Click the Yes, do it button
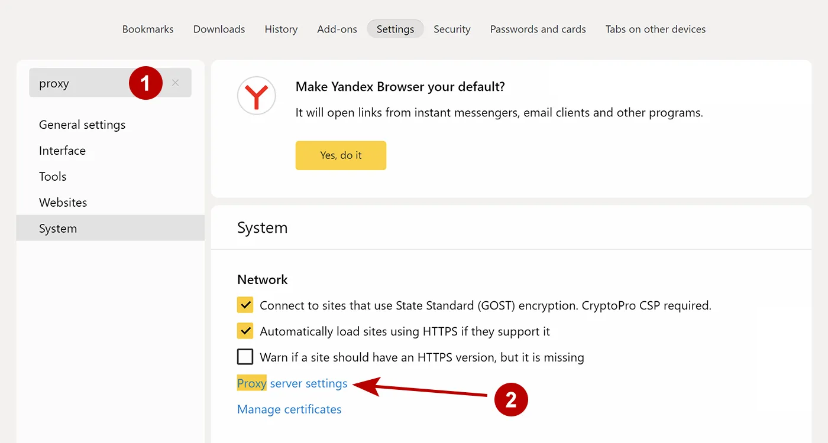 [x=341, y=155]
